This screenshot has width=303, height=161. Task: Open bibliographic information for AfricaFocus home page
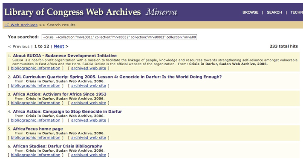pos(35,138)
